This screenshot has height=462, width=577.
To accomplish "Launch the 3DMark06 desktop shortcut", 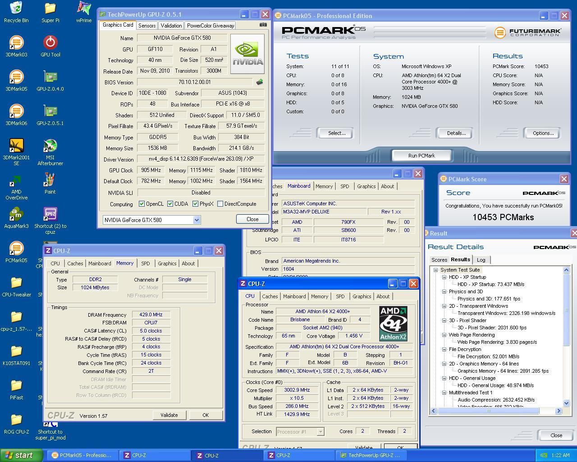I will [x=16, y=115].
